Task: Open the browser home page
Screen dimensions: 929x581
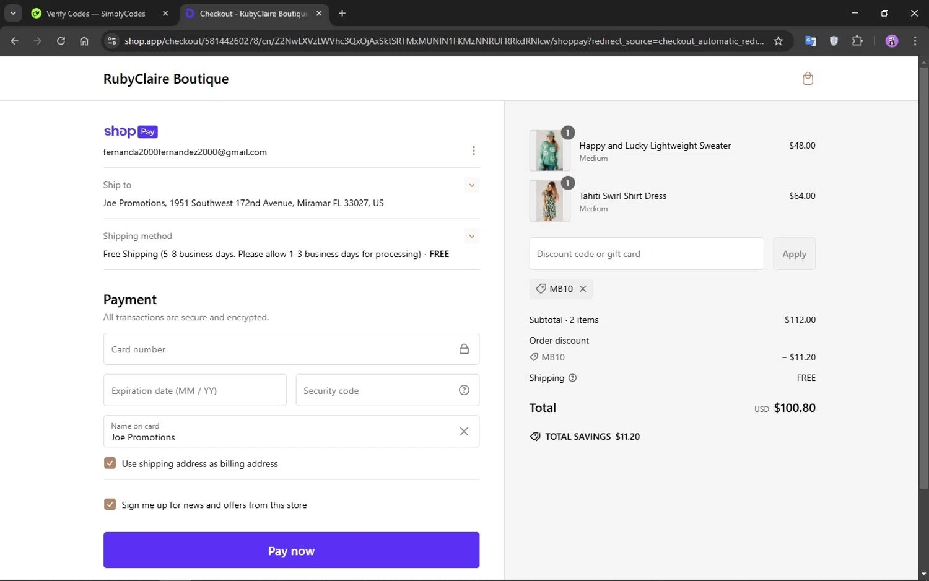Action: [84, 41]
